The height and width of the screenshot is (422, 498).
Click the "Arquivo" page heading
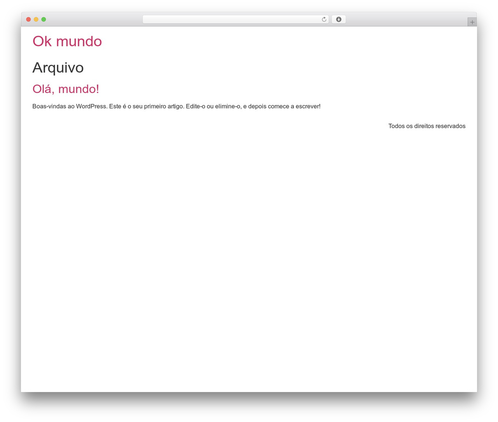[58, 68]
